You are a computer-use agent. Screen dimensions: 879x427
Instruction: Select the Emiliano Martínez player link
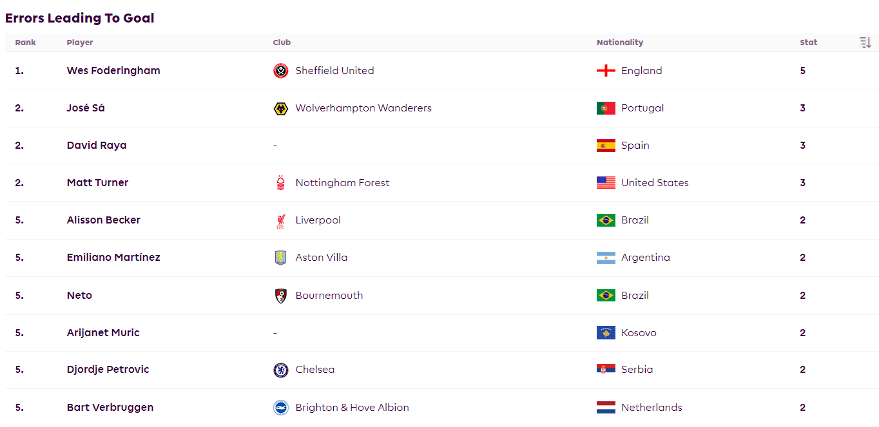[x=113, y=258]
